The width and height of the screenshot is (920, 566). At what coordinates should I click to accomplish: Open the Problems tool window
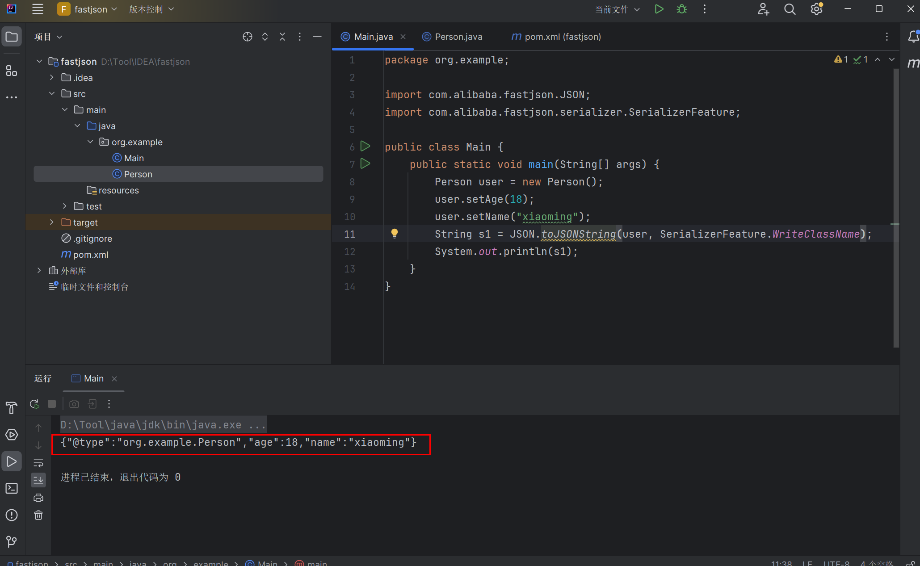(x=12, y=515)
